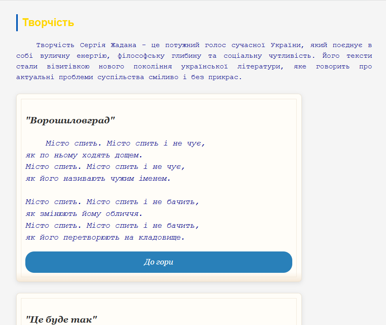Click the first line of the Ворошиловград poem

[x=125, y=143]
